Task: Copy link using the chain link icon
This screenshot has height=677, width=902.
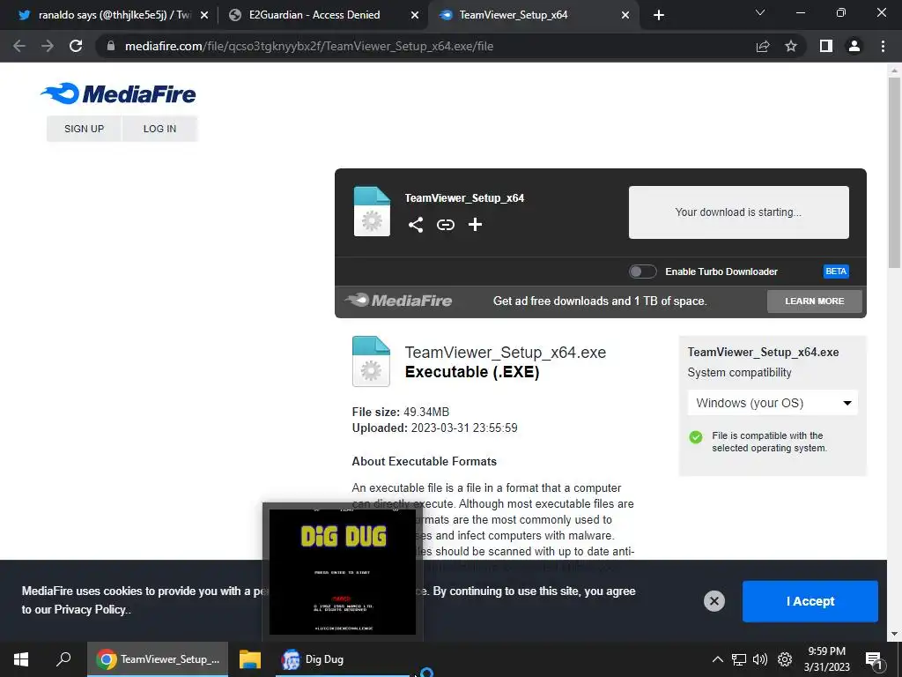Action: (x=445, y=225)
